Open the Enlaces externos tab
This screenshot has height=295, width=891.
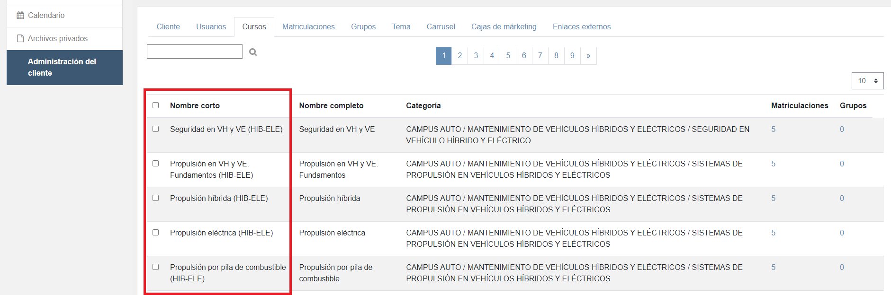tap(582, 27)
